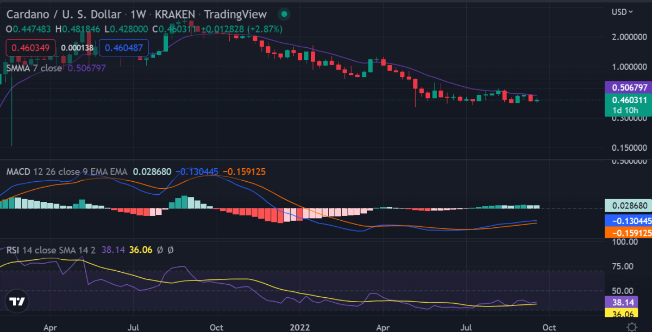This screenshot has width=652, height=332.
Task: Click the 0.028680 histogram tag on MACD scale
Action: [x=628, y=206]
